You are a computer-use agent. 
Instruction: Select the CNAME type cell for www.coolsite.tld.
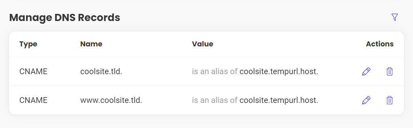click(x=33, y=100)
